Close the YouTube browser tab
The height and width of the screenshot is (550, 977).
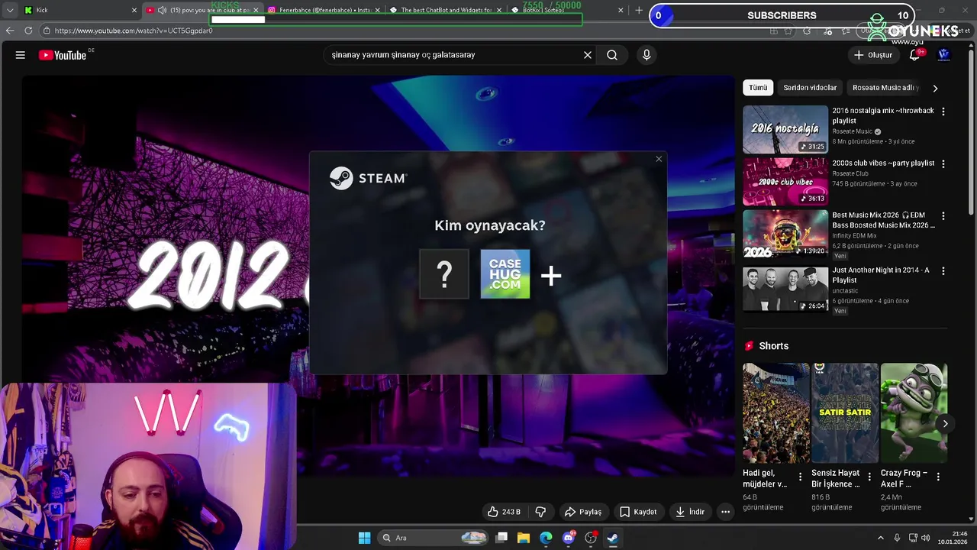pyautogui.click(x=256, y=10)
